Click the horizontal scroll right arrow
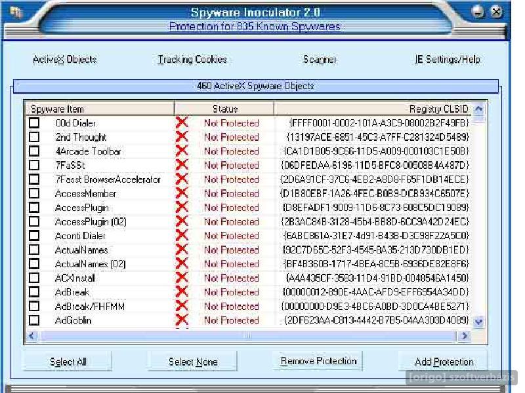This screenshot has height=393, width=525. tap(464, 335)
